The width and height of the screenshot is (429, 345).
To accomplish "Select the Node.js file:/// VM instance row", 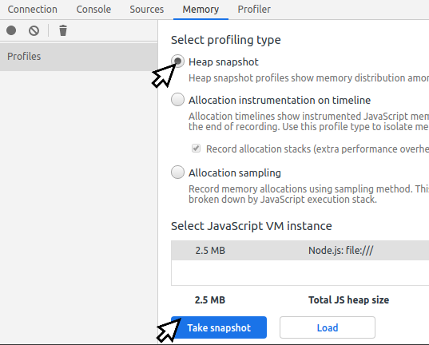I will tap(300, 250).
